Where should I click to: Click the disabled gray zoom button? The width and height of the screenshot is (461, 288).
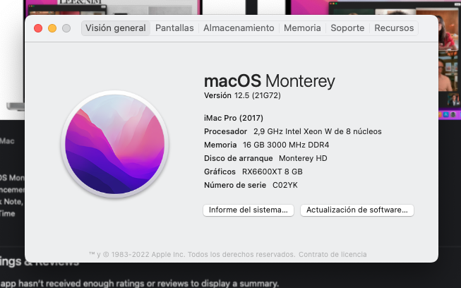point(66,28)
